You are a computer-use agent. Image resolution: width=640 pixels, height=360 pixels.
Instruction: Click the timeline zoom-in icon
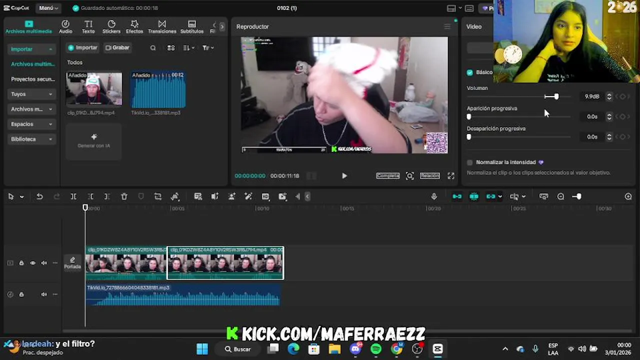pyautogui.click(x=628, y=196)
